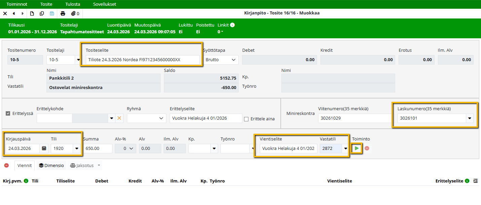Viewport: 481px width, 205px height.
Task: Create a new voucher with blank page icon
Action: 32,14
